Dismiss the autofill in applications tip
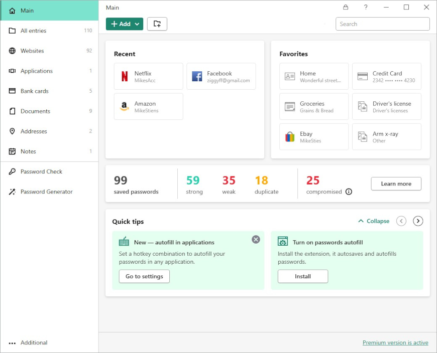 coord(256,240)
